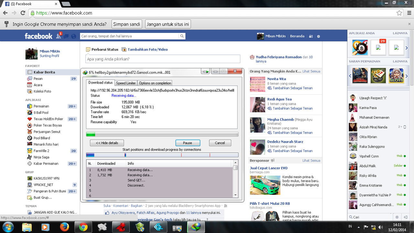Switch to Chrome taskbar icon
Image resolution: width=414 pixels, height=233 pixels.
click(83, 227)
